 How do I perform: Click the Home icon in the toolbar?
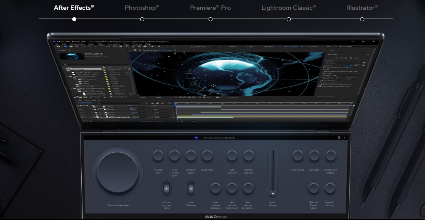coord(58,47)
